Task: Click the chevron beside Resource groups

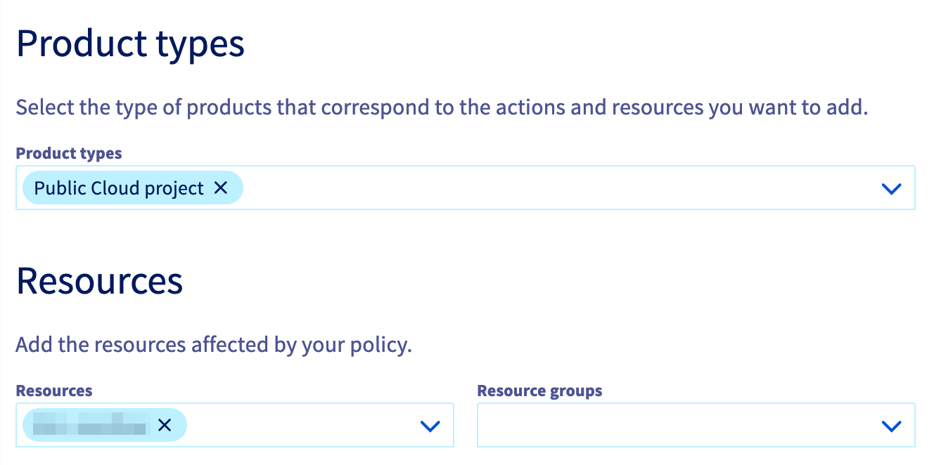Action: (891, 425)
